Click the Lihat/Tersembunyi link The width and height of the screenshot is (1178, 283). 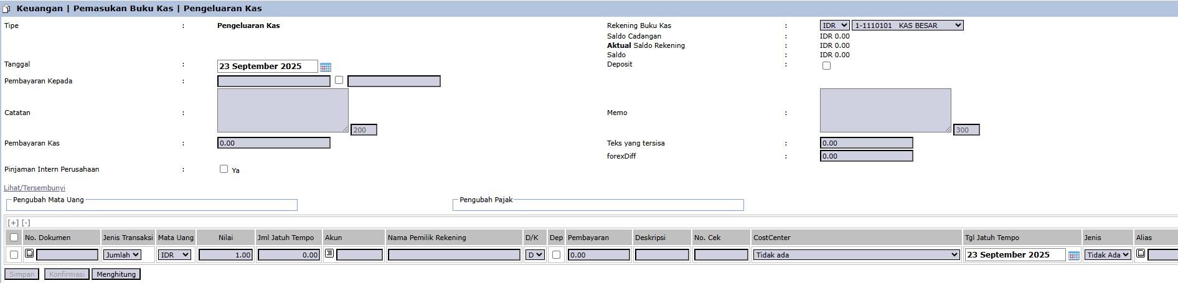point(34,188)
